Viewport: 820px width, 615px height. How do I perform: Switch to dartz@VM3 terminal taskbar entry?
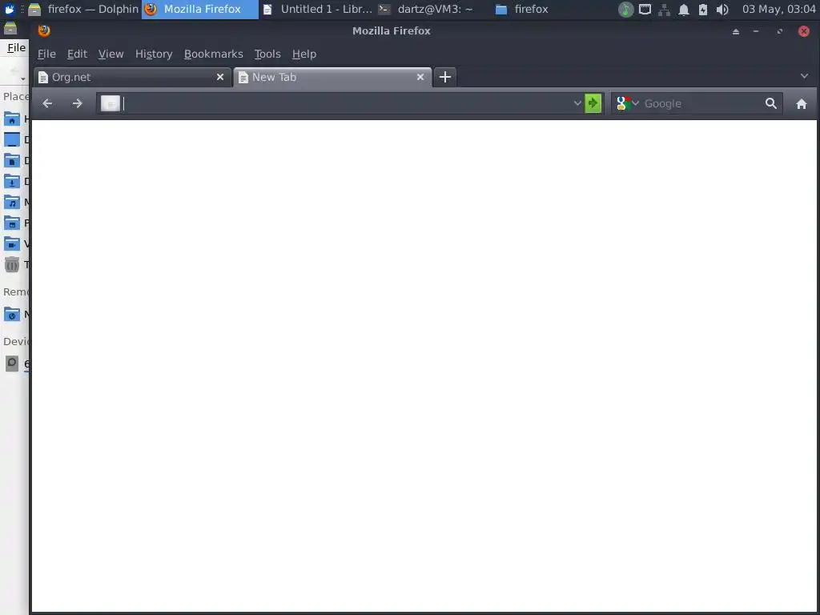click(x=434, y=9)
